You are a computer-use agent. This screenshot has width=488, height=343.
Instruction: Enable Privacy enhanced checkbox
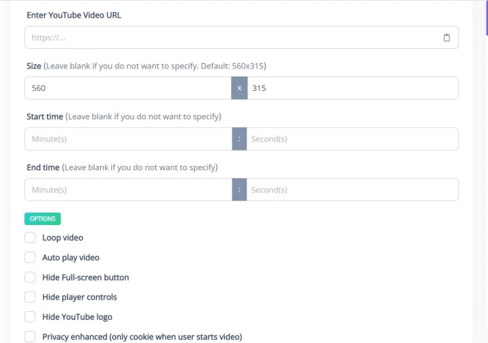tap(30, 336)
